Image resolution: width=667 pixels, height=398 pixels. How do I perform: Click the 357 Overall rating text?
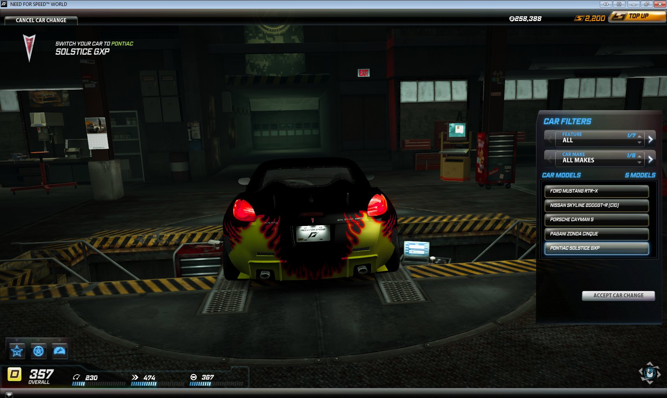40,376
